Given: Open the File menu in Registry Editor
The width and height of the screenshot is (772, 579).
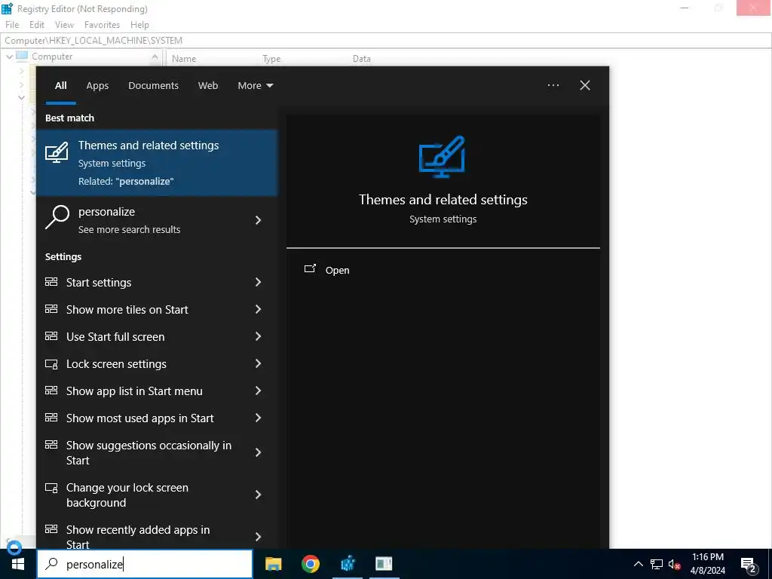Looking at the screenshot, I should [12, 25].
